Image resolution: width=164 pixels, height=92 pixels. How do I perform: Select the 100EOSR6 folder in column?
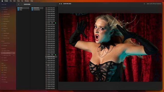tap(37, 8)
